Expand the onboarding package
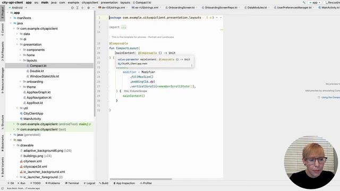The image size is (340, 191). click(20, 82)
